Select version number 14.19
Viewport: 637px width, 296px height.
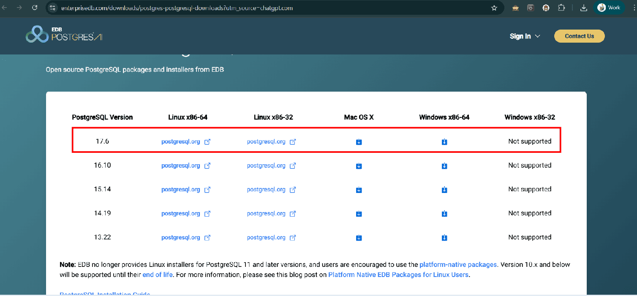pyautogui.click(x=102, y=213)
